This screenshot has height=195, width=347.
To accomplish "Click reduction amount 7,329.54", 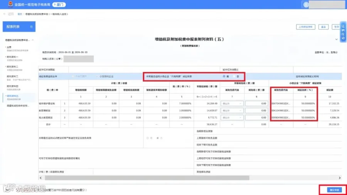I will coord(334,111).
